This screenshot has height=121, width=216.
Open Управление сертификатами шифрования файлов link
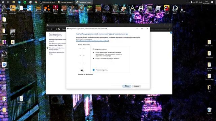58,44
